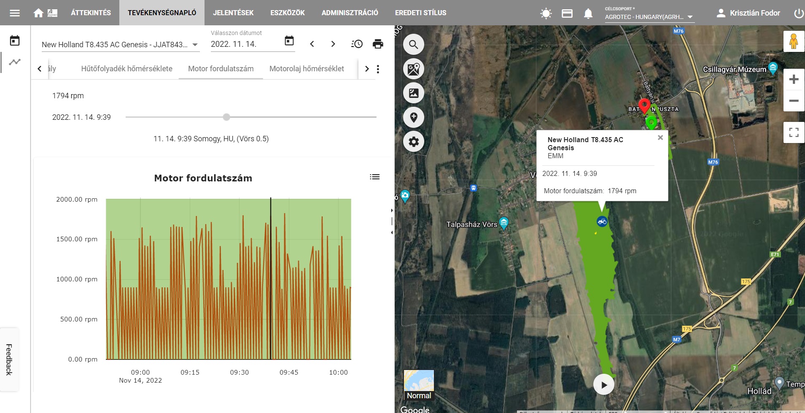Screen dimensions: 805x413
Task: Open more options three-dot menu
Action: click(378, 69)
